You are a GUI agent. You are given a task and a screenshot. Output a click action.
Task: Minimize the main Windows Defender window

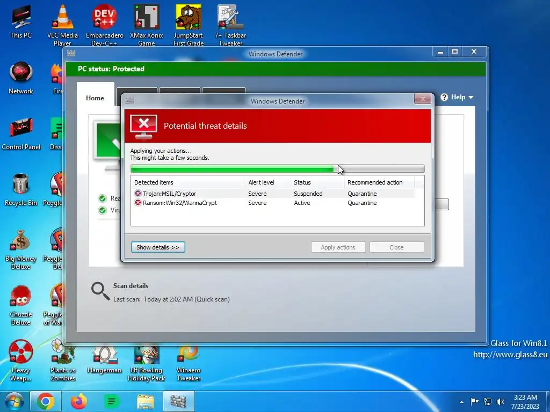(x=440, y=52)
